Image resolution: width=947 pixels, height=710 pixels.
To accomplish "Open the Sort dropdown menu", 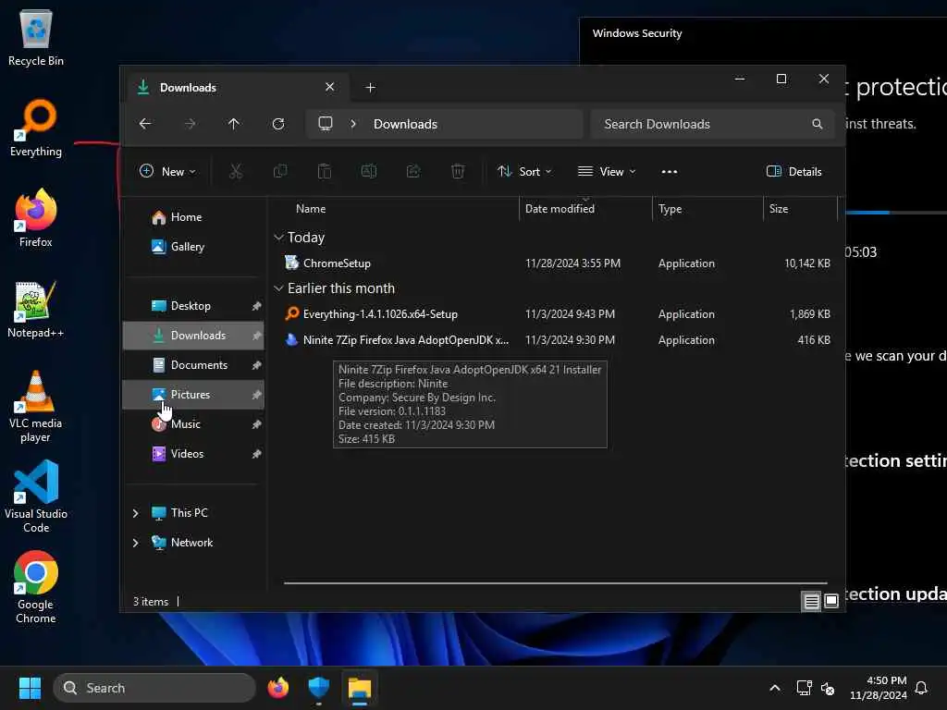I will [x=524, y=171].
